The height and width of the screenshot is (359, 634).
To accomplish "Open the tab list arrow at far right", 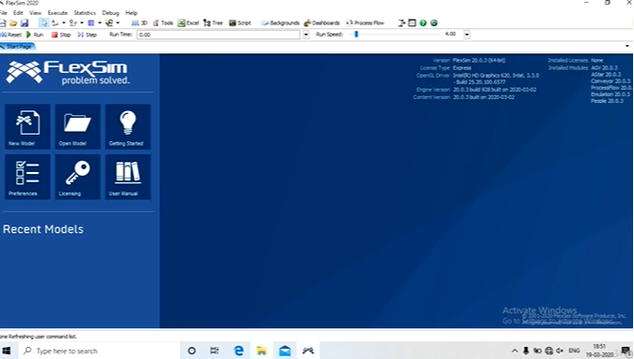I will tap(627, 46).
